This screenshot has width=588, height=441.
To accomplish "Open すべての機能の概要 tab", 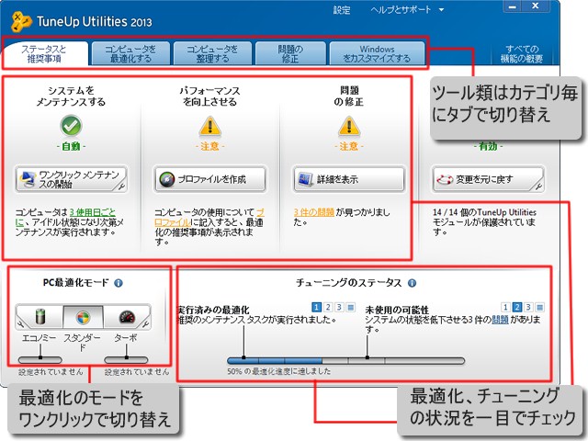I will [522, 54].
